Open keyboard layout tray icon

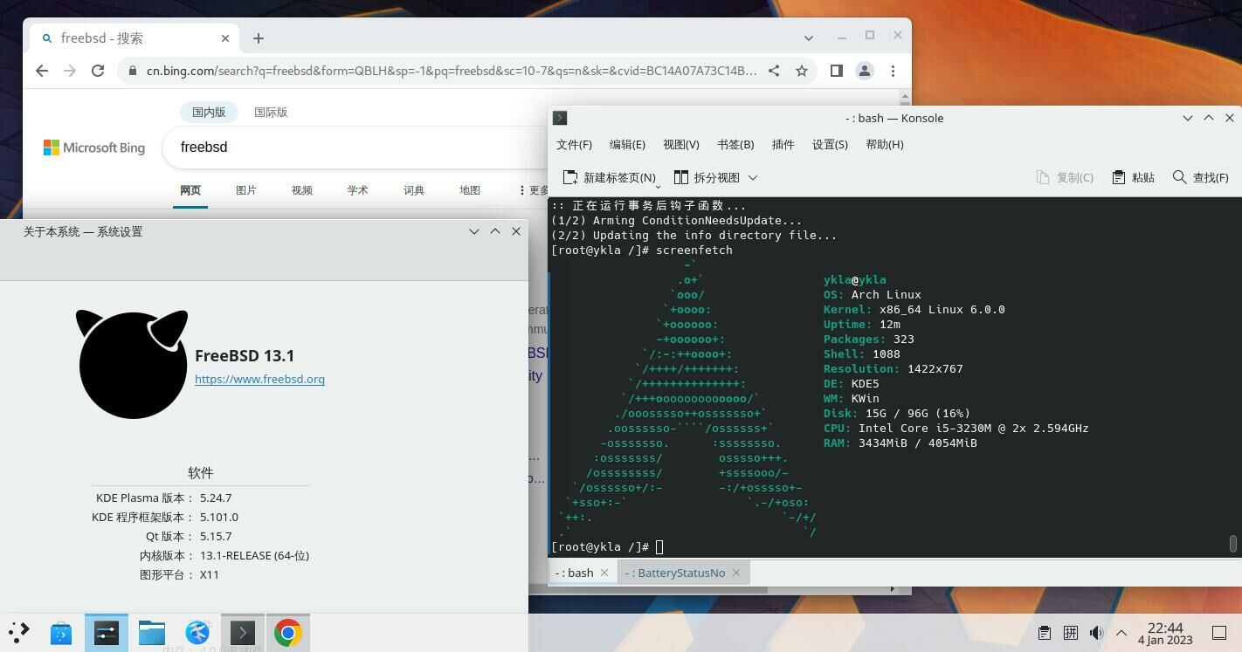(1071, 633)
